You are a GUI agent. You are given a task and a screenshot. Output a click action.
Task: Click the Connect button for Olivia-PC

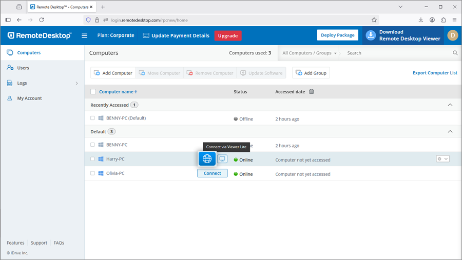click(x=213, y=173)
